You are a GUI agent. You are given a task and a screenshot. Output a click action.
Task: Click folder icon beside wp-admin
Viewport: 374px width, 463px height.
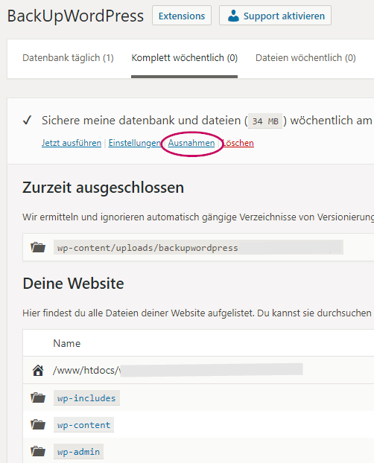coord(38,452)
